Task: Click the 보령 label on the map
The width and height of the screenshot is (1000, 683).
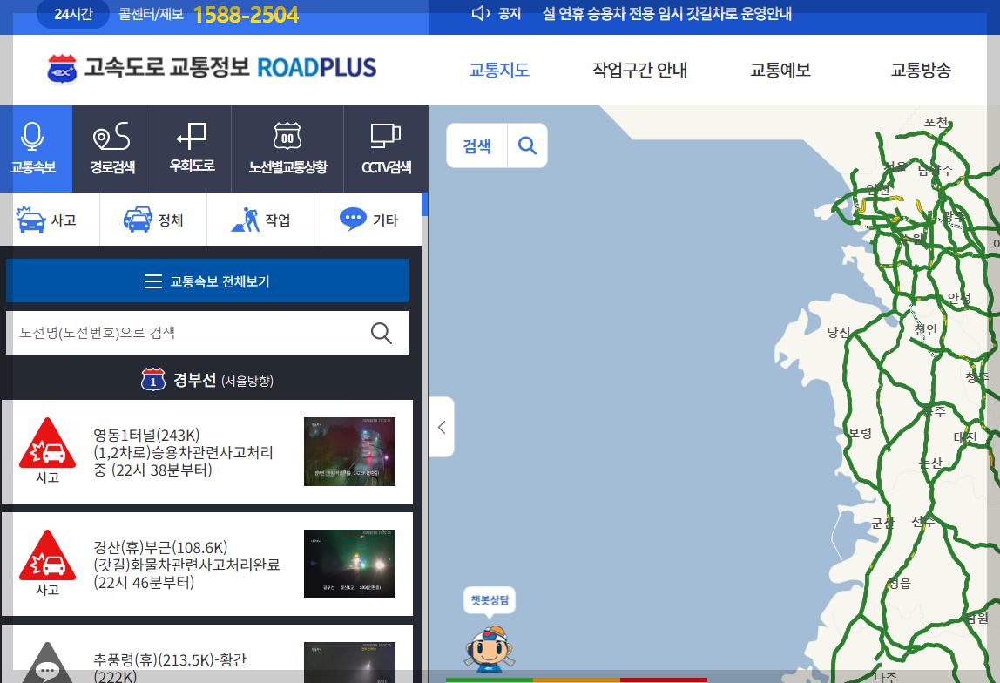Action: 860,433
